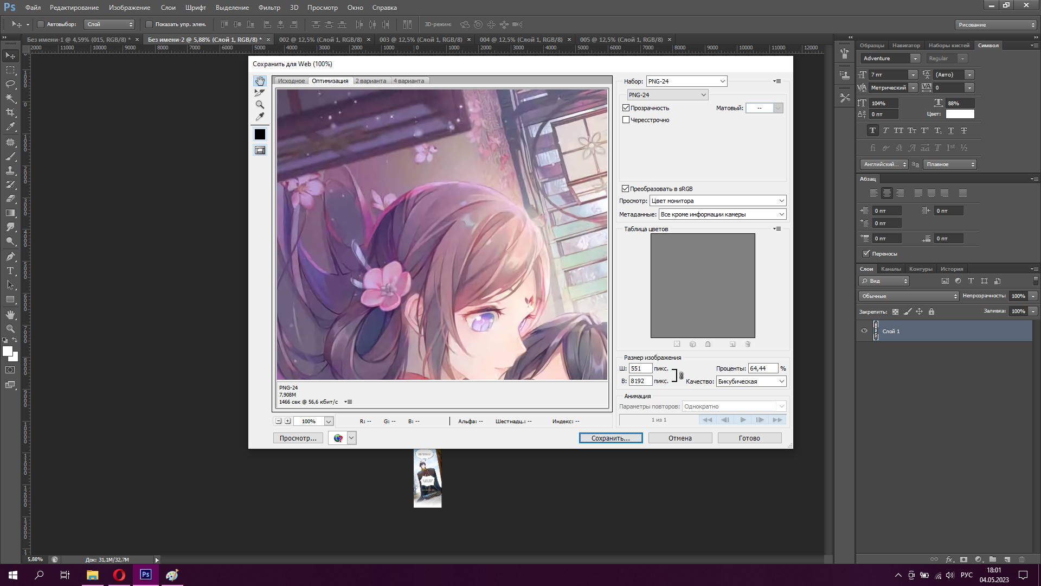
Task: Open Качество dropdown showing Бикубическая
Action: click(751, 381)
